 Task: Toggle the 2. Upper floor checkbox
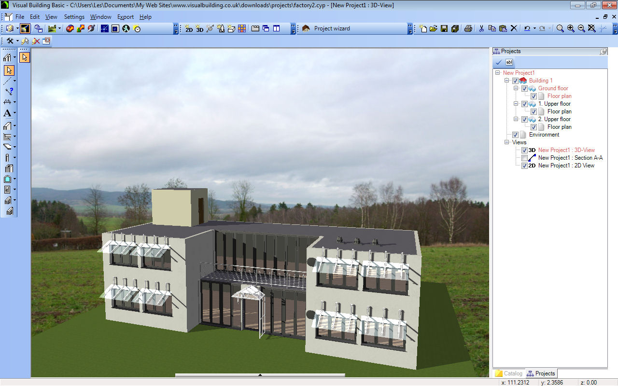[x=524, y=120]
